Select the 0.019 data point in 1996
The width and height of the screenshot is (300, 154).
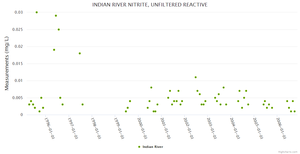[x=54, y=50]
